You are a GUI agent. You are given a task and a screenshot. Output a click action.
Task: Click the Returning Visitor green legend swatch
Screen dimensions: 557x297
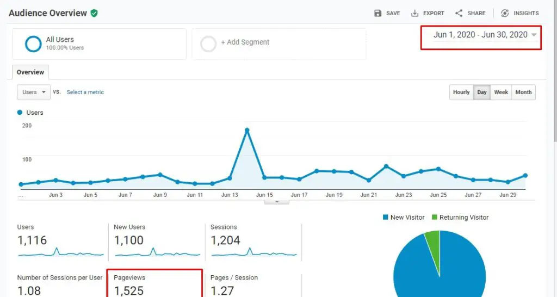[435, 217]
